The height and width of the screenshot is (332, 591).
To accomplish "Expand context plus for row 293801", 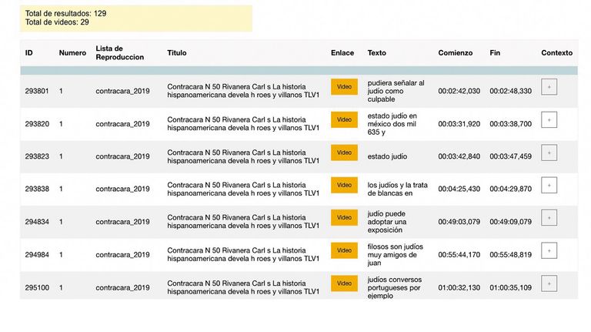I will tap(549, 87).
